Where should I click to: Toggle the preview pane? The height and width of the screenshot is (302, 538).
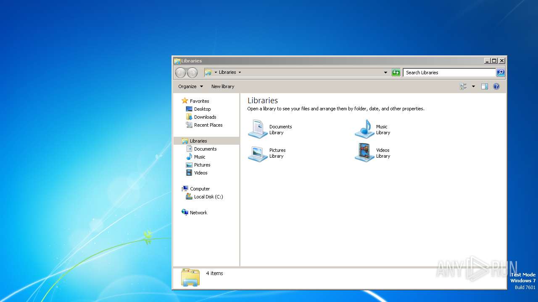(484, 86)
